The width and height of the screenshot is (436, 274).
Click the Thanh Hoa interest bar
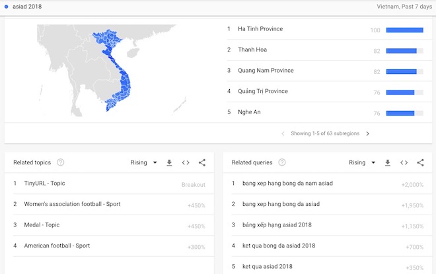pyautogui.click(x=401, y=50)
